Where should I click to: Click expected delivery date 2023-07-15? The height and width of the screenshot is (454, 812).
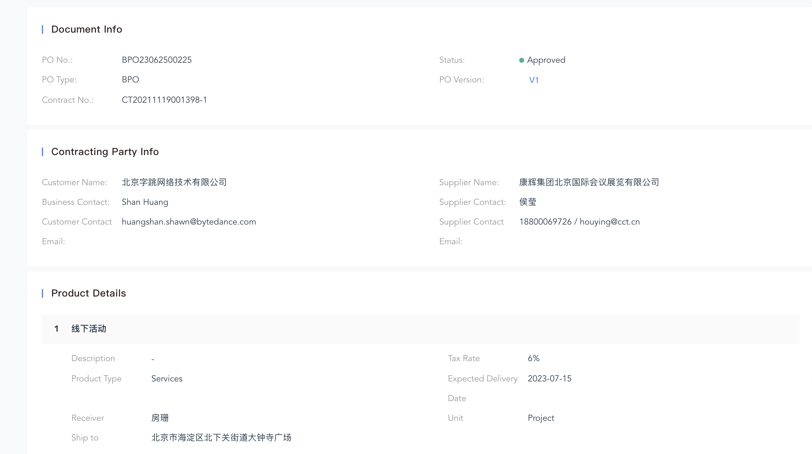(549, 378)
